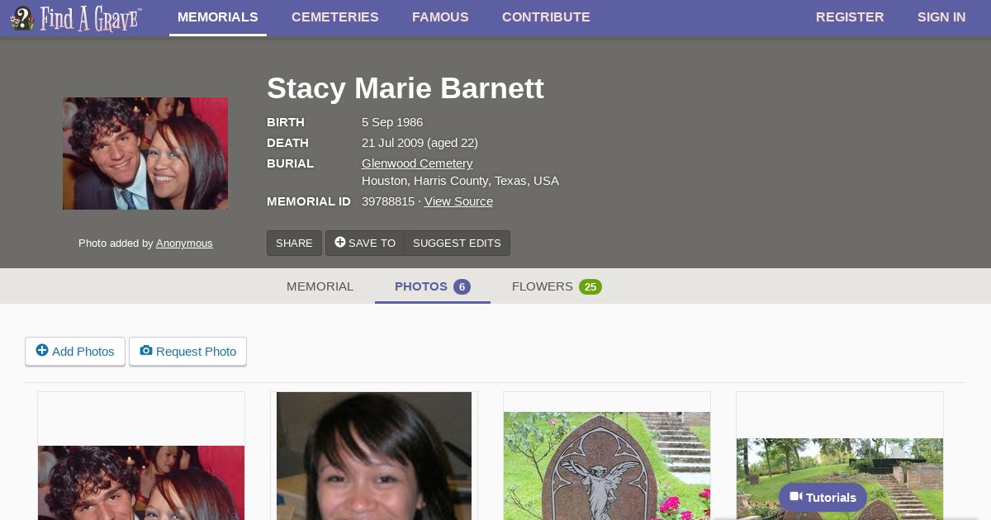Open the cemetery stairs landscape thumbnail
The height and width of the screenshot is (520, 991).
point(840,479)
